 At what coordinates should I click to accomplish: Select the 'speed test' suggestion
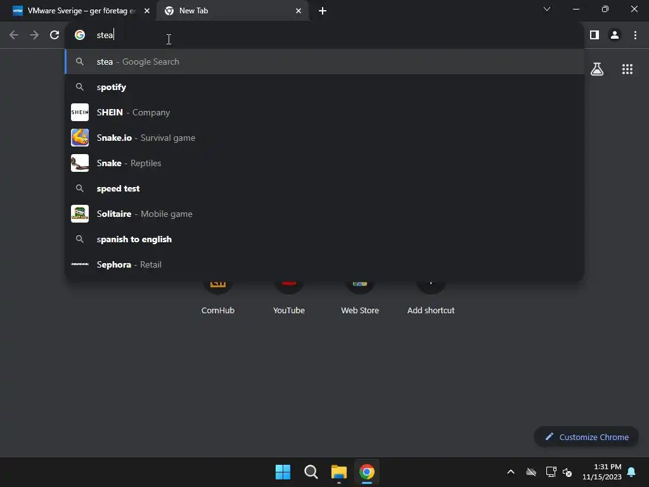(324, 188)
